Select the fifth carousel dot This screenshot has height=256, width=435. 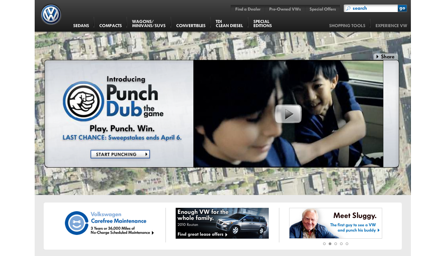tap(347, 244)
